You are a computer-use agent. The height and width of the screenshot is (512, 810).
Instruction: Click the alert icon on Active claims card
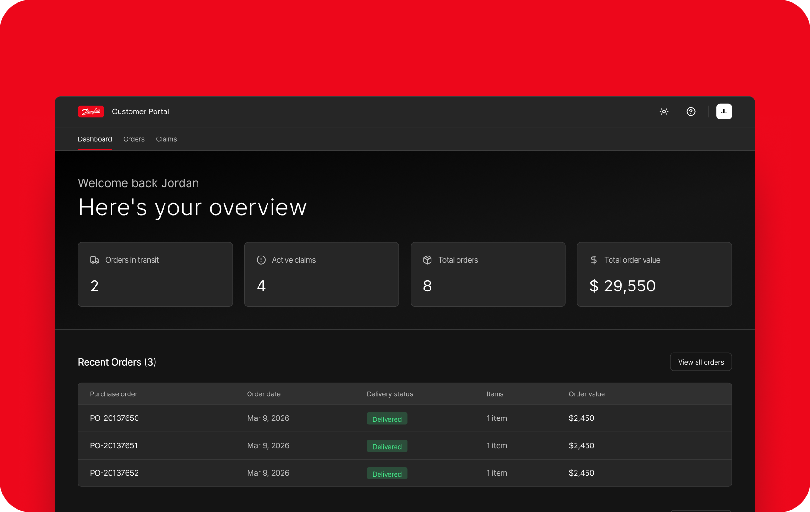[261, 260]
